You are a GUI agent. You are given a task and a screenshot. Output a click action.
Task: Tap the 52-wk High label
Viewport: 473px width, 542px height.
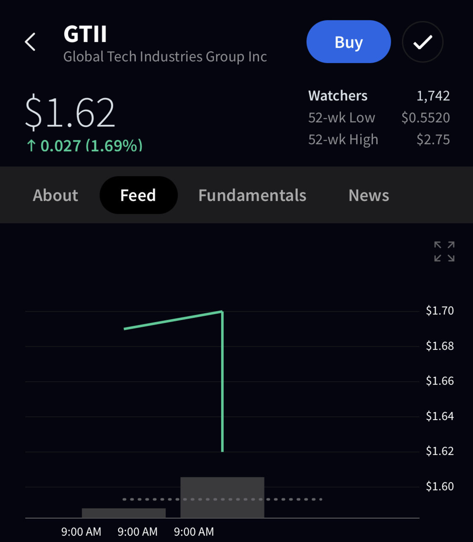343,140
